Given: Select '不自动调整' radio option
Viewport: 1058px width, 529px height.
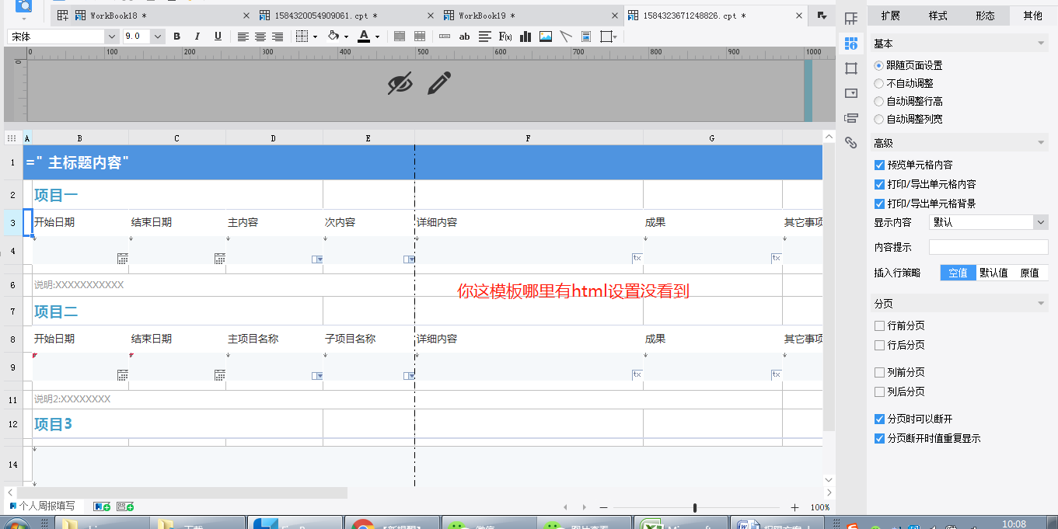Looking at the screenshot, I should pos(904,84).
